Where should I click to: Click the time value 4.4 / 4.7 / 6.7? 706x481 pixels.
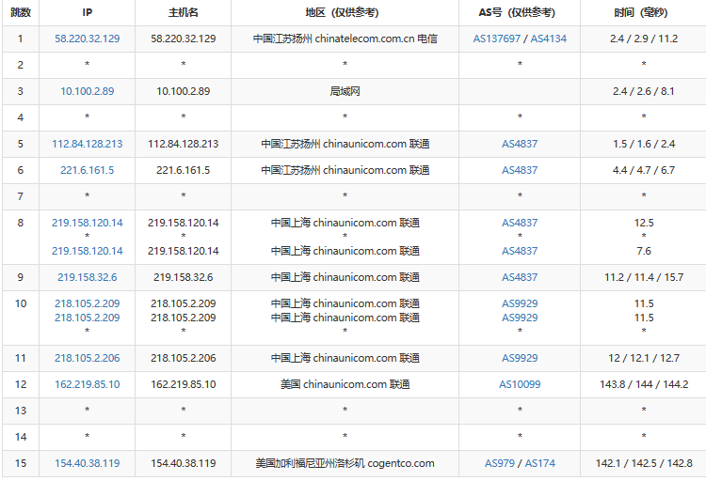pos(644,170)
